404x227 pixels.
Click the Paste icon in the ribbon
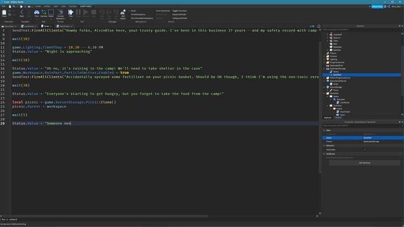coord(4,13)
